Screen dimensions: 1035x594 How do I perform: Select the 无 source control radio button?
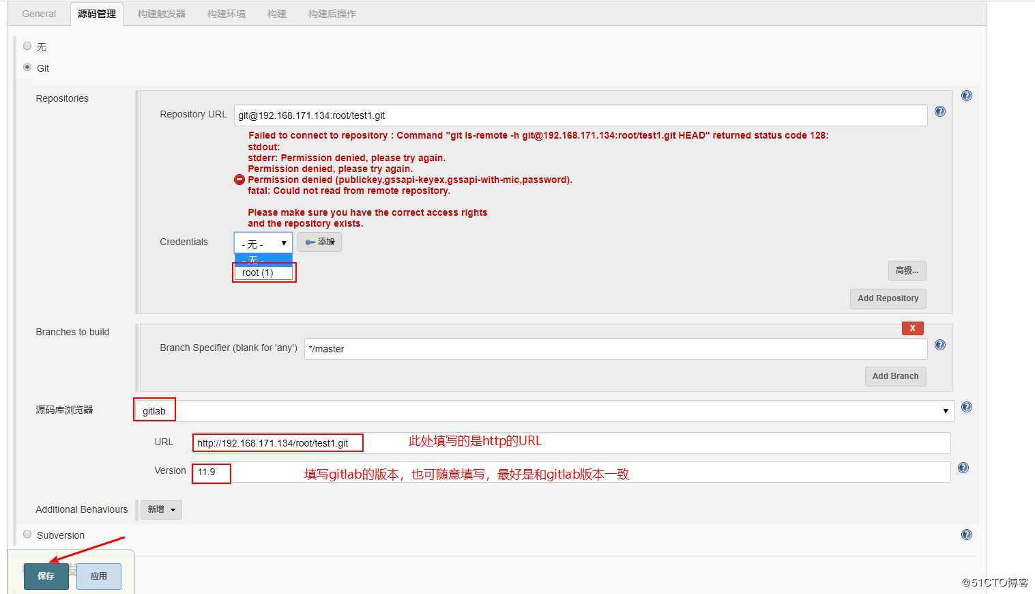pos(27,46)
